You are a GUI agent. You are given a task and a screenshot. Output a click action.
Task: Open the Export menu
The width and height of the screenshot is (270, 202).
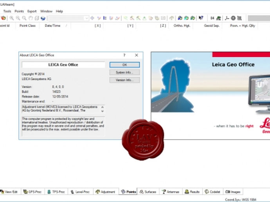point(32,11)
